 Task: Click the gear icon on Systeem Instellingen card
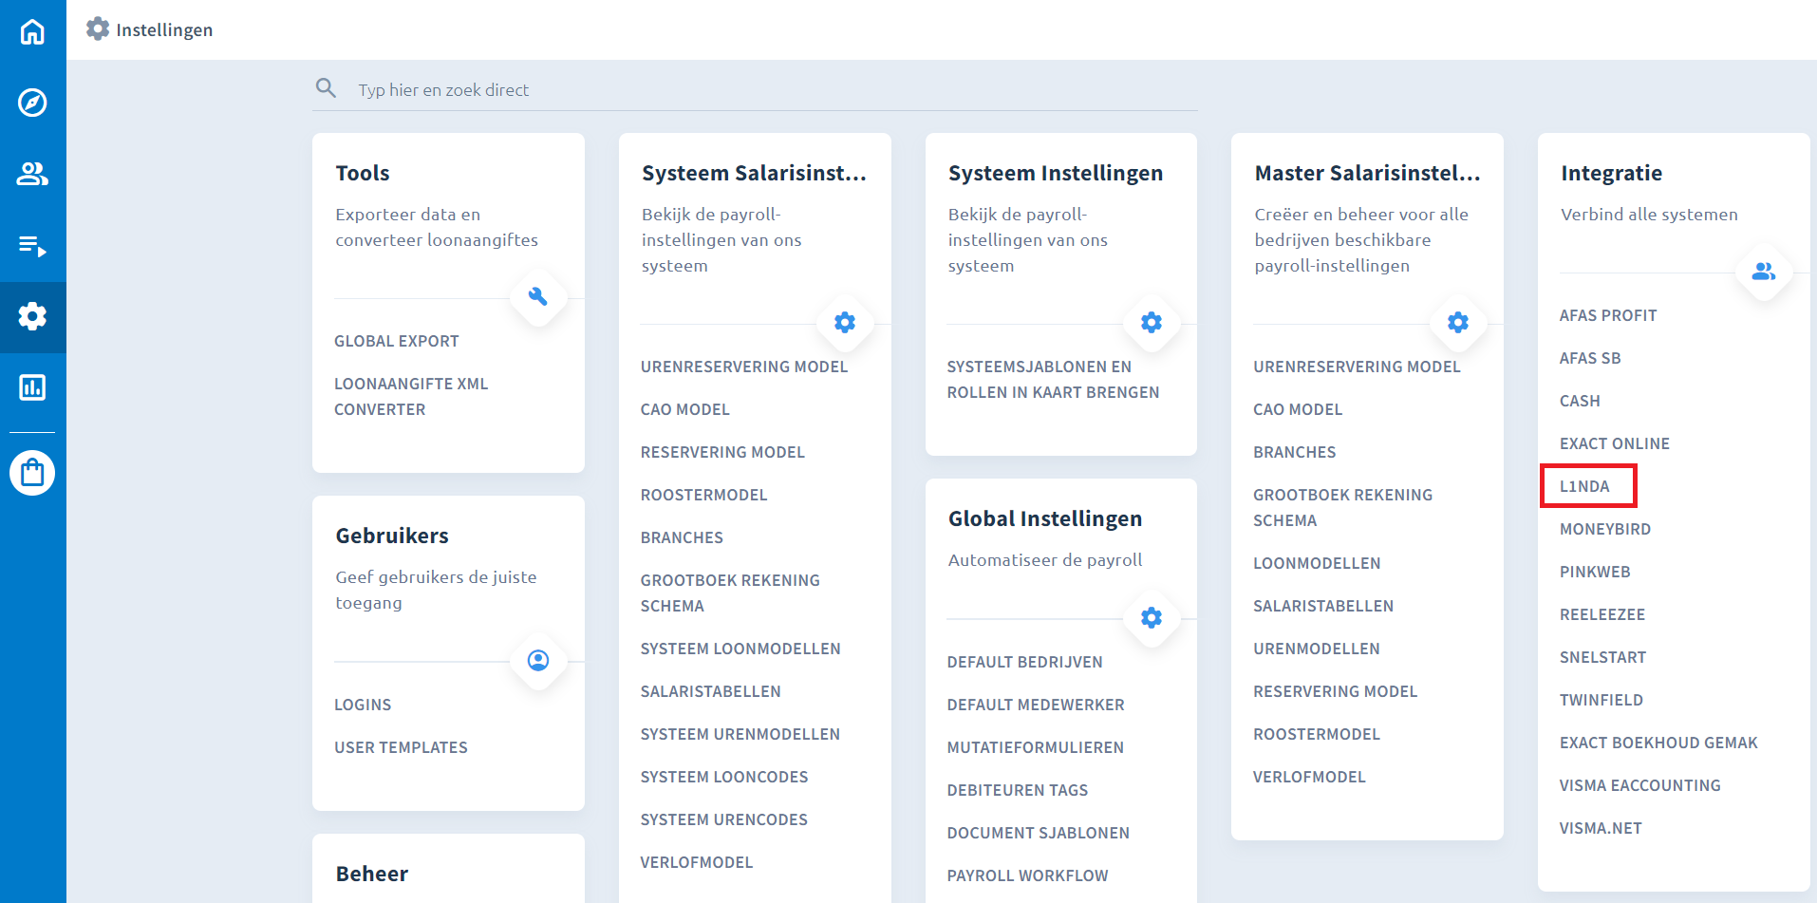pos(1152,323)
